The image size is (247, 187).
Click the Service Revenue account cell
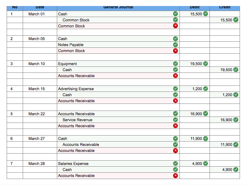click(x=118, y=120)
